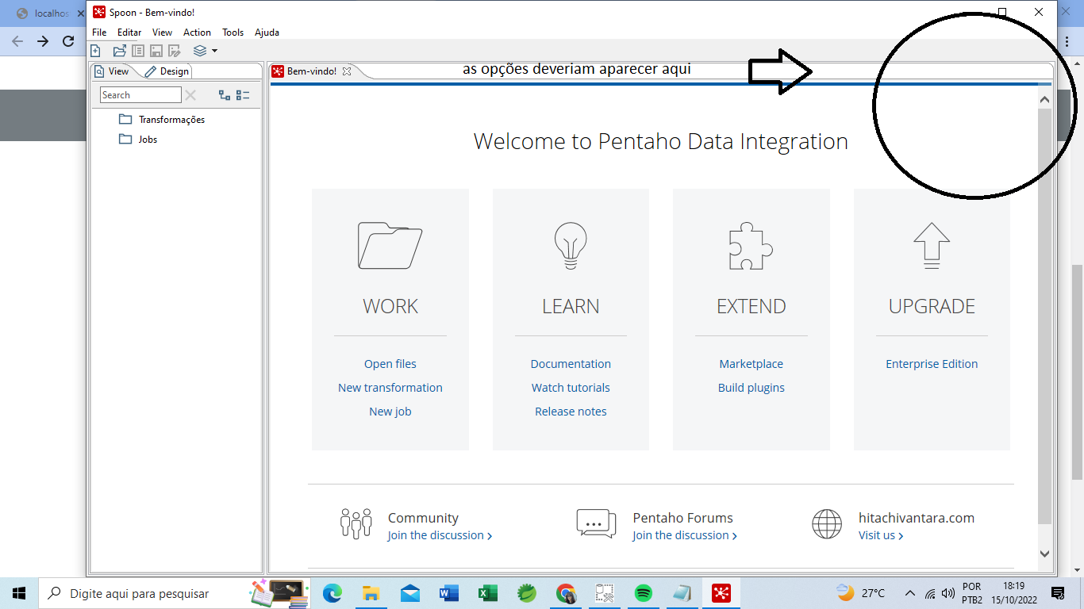Open Word from taskbar
Image resolution: width=1084 pixels, height=609 pixels.
449,593
